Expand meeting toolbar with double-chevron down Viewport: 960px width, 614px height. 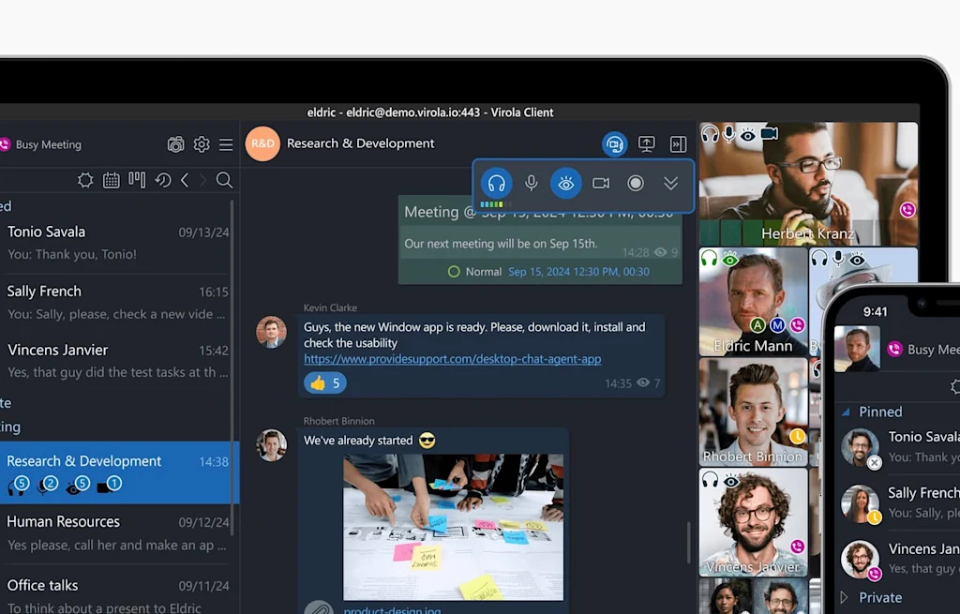point(671,183)
